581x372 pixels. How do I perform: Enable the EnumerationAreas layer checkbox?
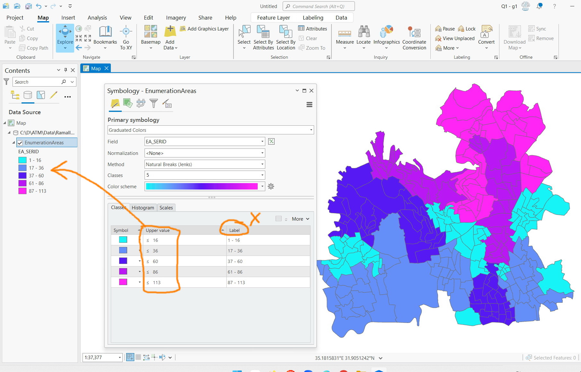20,142
